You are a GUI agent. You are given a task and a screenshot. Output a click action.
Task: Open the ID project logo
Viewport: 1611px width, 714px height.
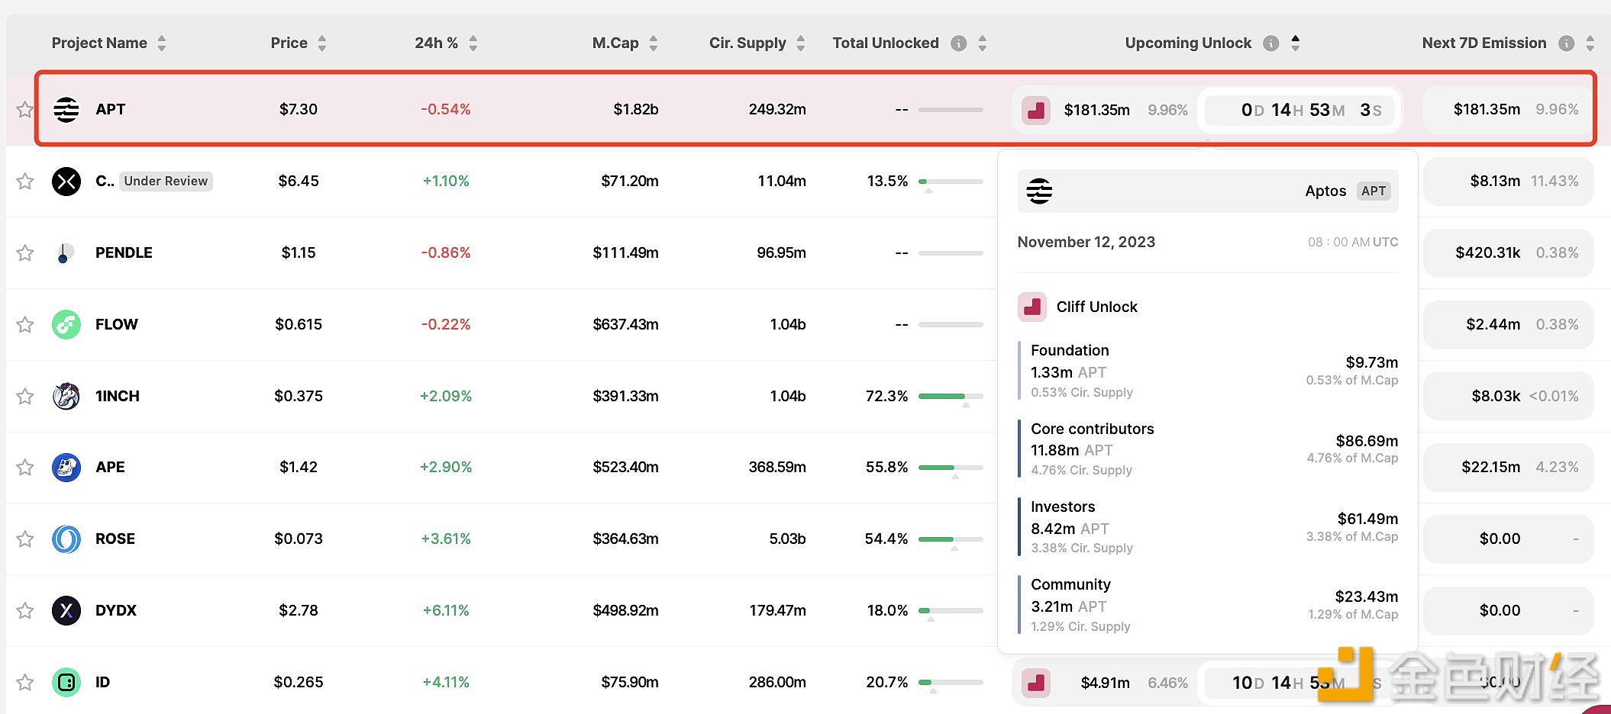pos(66,683)
